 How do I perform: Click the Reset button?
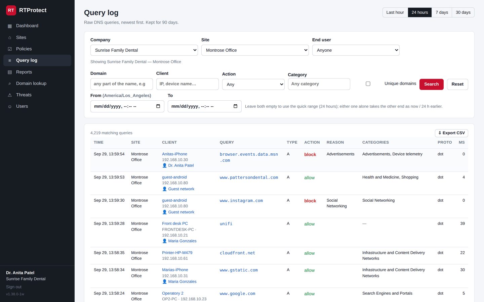[x=457, y=84]
